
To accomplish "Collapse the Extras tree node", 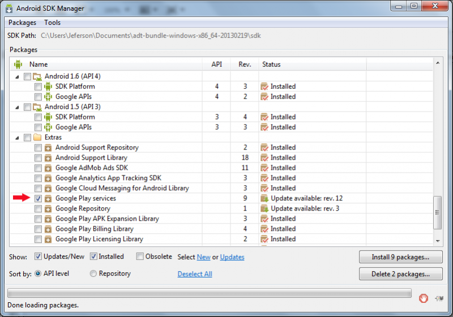I will coord(18,138).
